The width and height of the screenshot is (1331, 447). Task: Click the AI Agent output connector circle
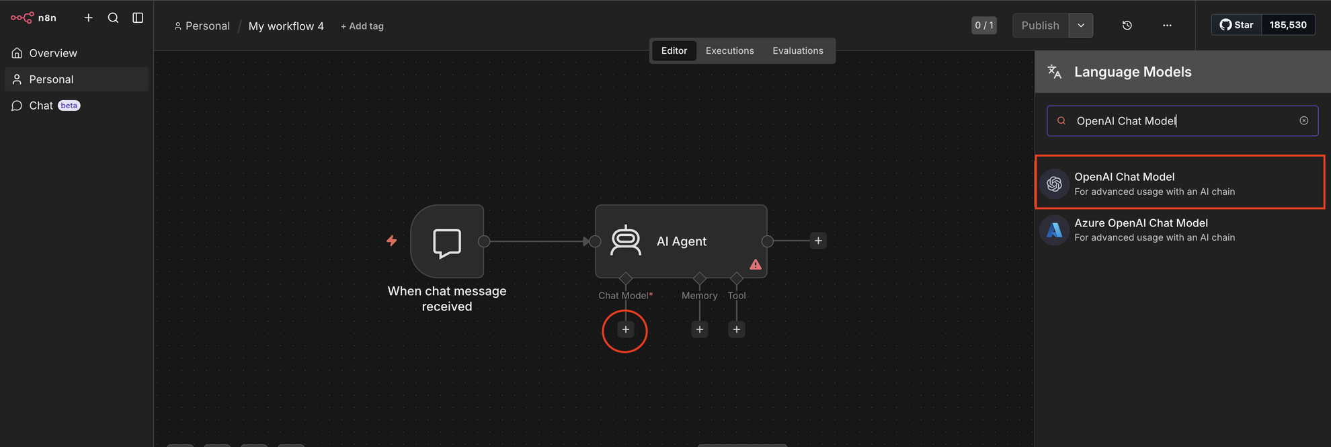(767, 241)
